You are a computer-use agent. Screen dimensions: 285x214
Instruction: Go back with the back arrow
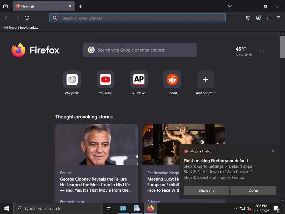[7, 18]
